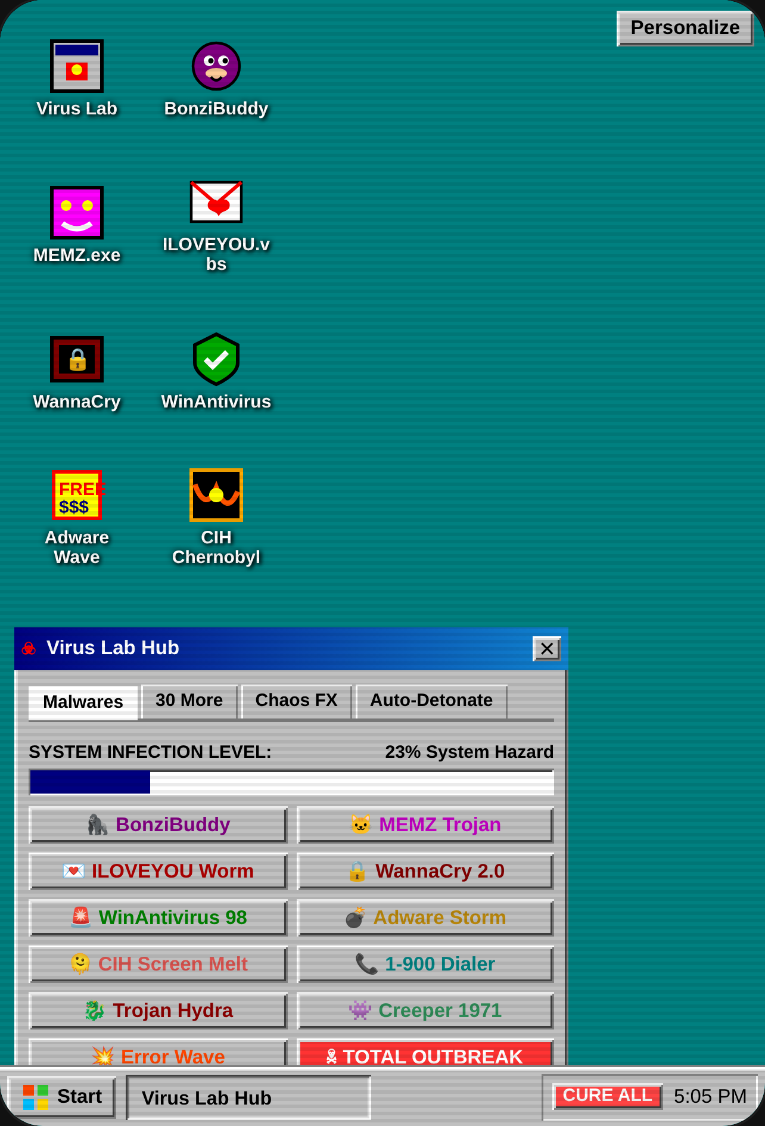The width and height of the screenshot is (765, 1126).
Task: Click the 5:05 PM taskbar clock
Action: 710,1096
